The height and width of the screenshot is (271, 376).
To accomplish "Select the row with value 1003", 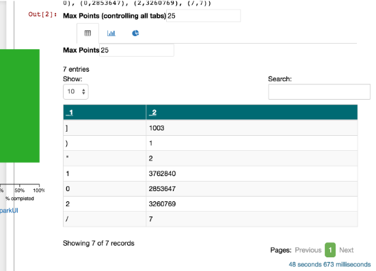I will [x=211, y=128].
